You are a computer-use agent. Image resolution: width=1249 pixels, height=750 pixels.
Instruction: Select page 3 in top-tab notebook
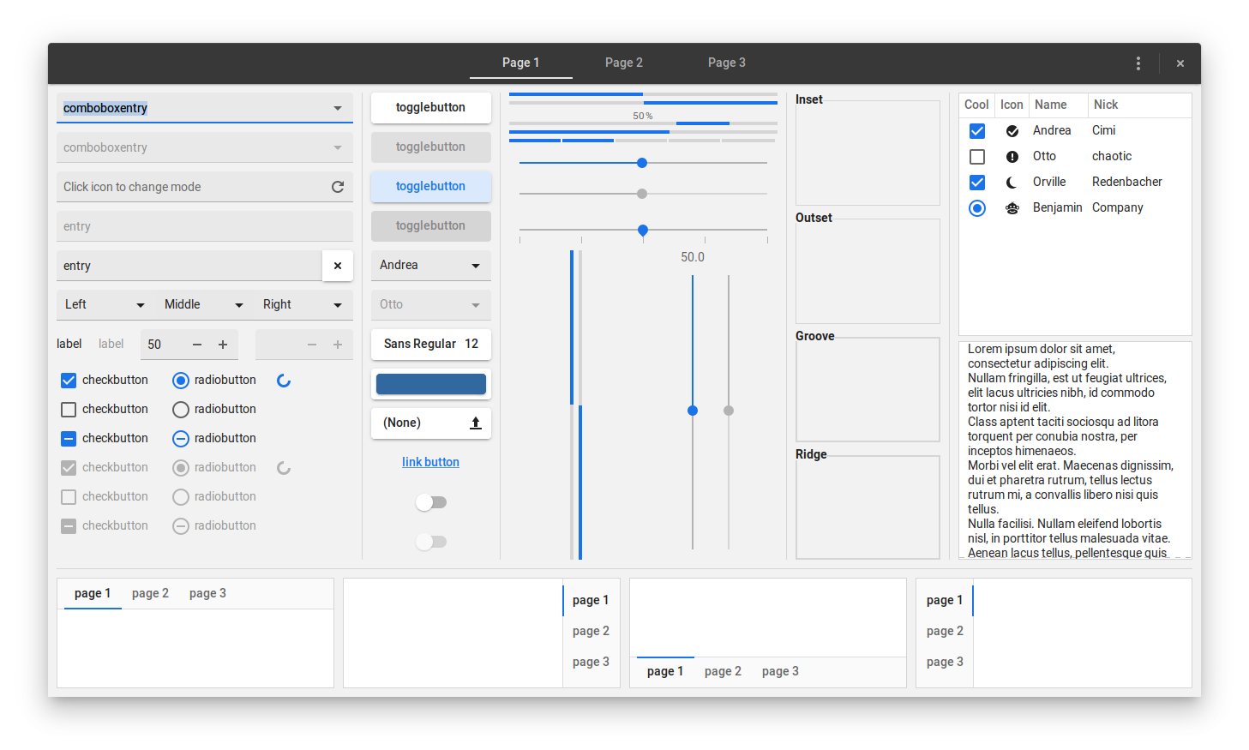pyautogui.click(x=207, y=593)
